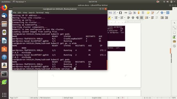Open the Highlighting Color dropdown arrow

coord(112,18)
